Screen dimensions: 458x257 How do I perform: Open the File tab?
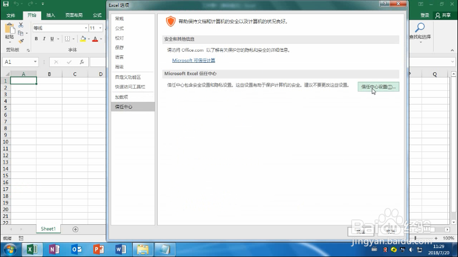(x=11, y=15)
